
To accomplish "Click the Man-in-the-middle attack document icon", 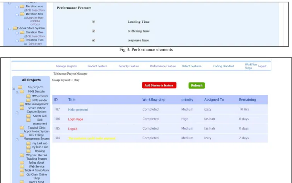I will pyautogui.click(x=25, y=18).
